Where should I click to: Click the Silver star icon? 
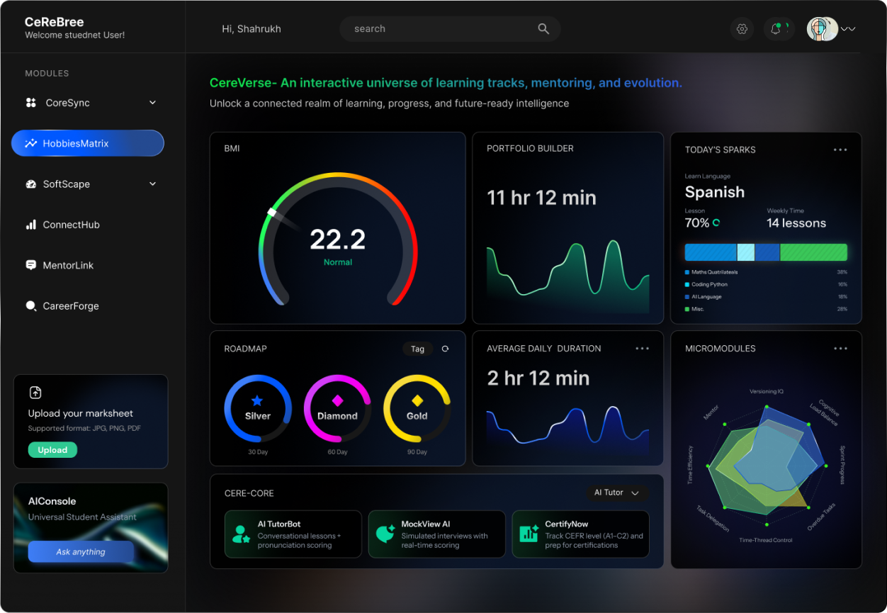click(258, 400)
